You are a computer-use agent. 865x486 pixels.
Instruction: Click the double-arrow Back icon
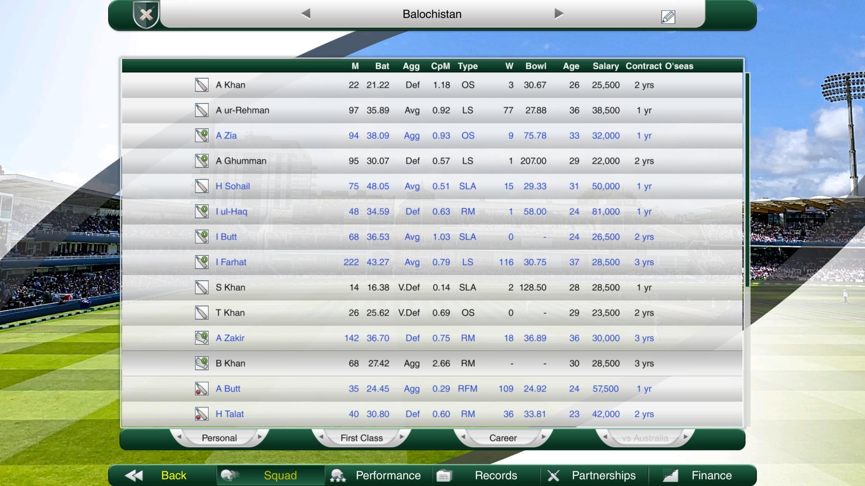(x=134, y=475)
